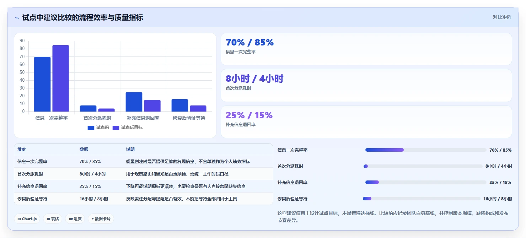Screen dimensions: 526x238
Task: Click the 试点前 bar for 修复后验证等待
Action: click(x=180, y=105)
